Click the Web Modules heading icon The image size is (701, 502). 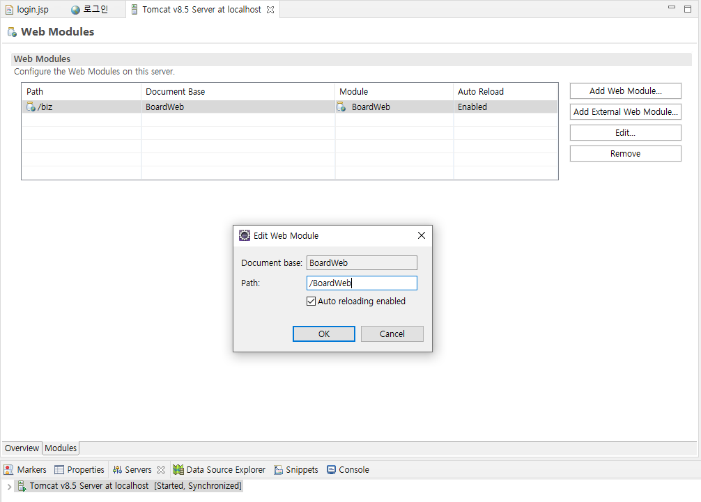[13, 32]
